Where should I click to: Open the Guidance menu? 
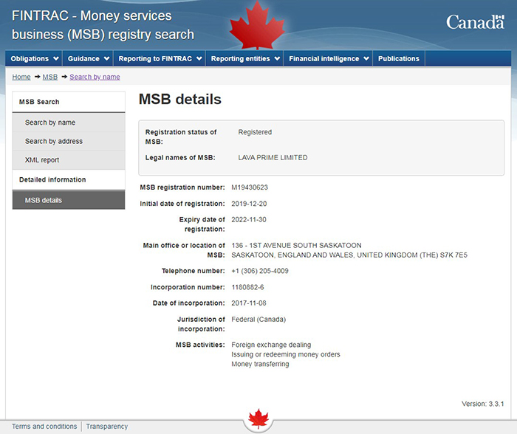point(88,58)
